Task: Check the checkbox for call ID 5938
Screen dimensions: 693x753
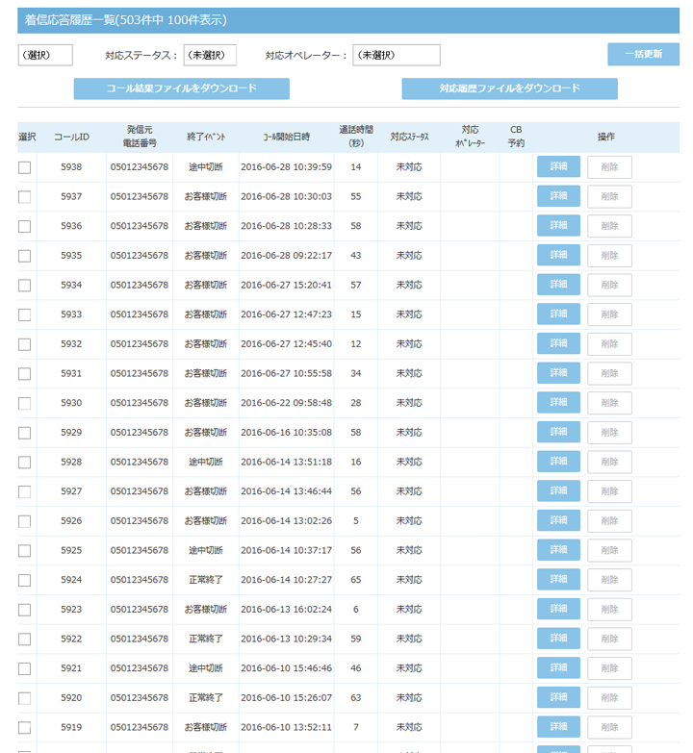Action: pyautogui.click(x=24, y=167)
